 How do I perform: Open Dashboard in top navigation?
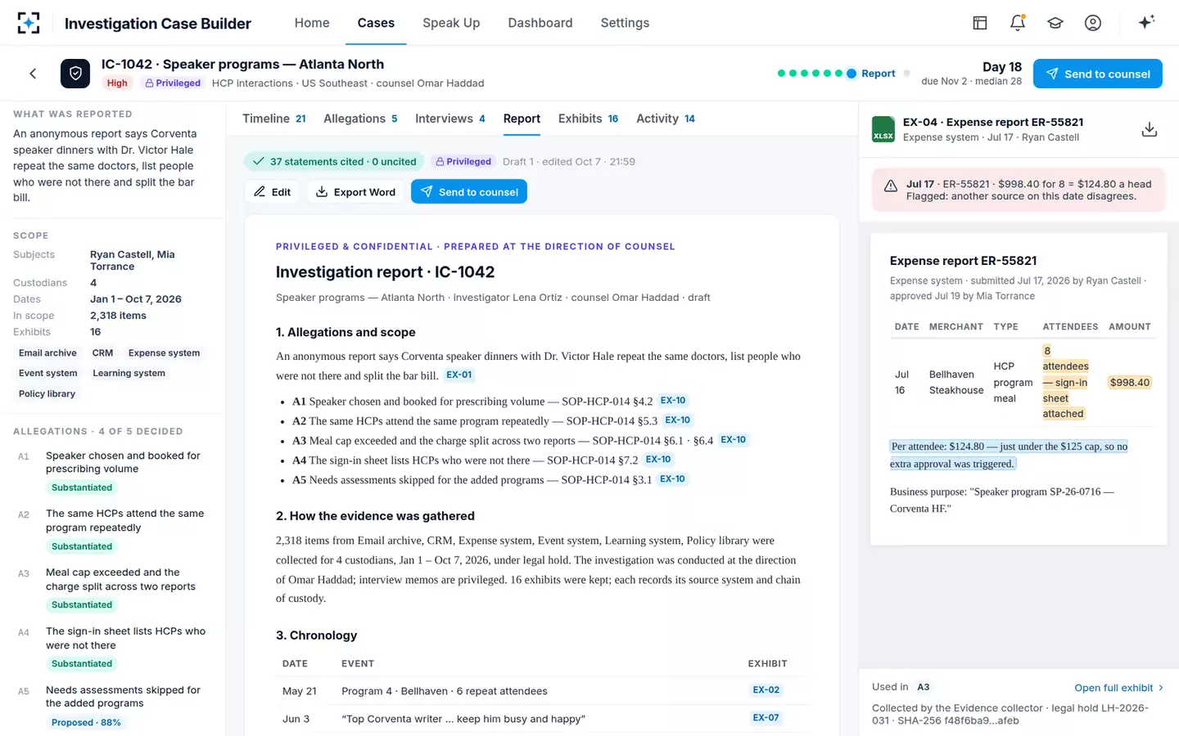tap(540, 23)
